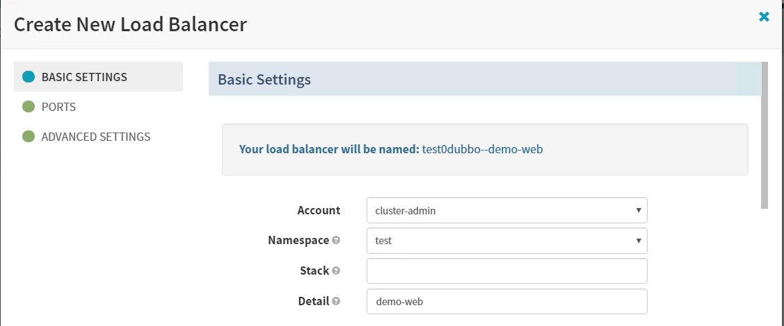Close the Create New Load Balancer dialog
784x326 pixels.
[x=764, y=17]
